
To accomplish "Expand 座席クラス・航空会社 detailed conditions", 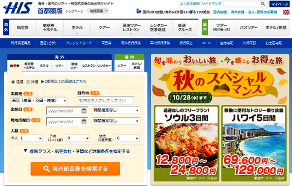I will coord(77,151).
